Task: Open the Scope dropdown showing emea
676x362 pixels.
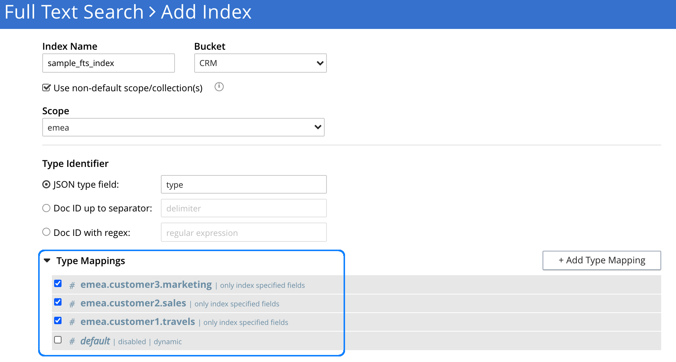Action: (x=183, y=128)
